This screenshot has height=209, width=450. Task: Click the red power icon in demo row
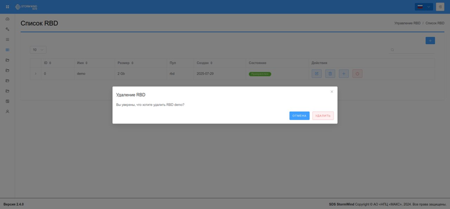(x=357, y=74)
